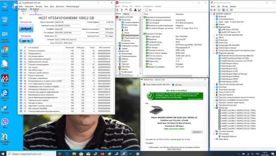Click AIDA64 tree vertical scrollbar
Screen dimensions: 276x156
tap(140, 45)
